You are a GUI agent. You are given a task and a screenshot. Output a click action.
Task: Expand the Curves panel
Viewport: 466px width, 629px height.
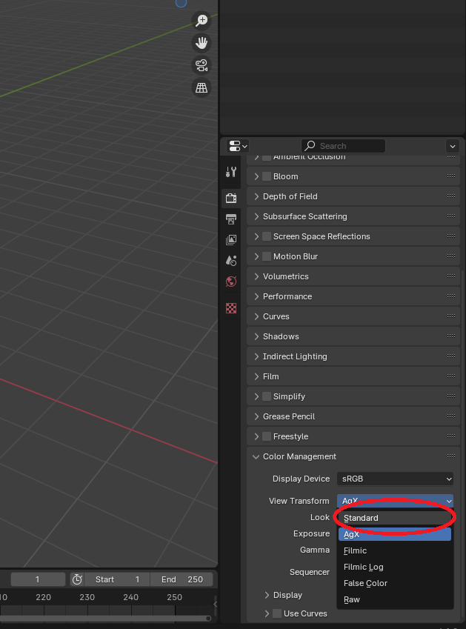(x=353, y=316)
